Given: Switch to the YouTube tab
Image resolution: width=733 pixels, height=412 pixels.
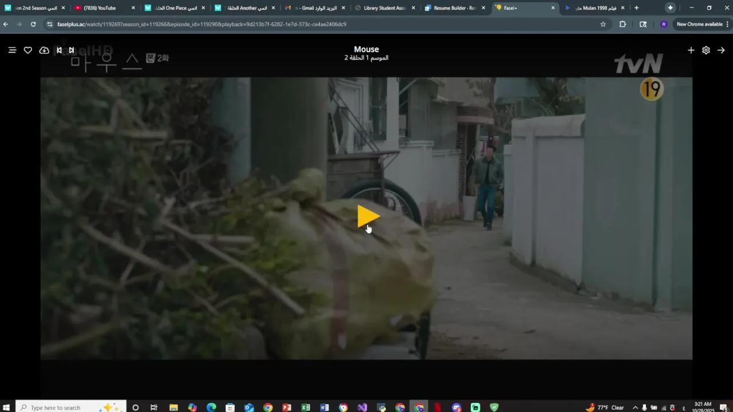Looking at the screenshot, I should click(104, 8).
